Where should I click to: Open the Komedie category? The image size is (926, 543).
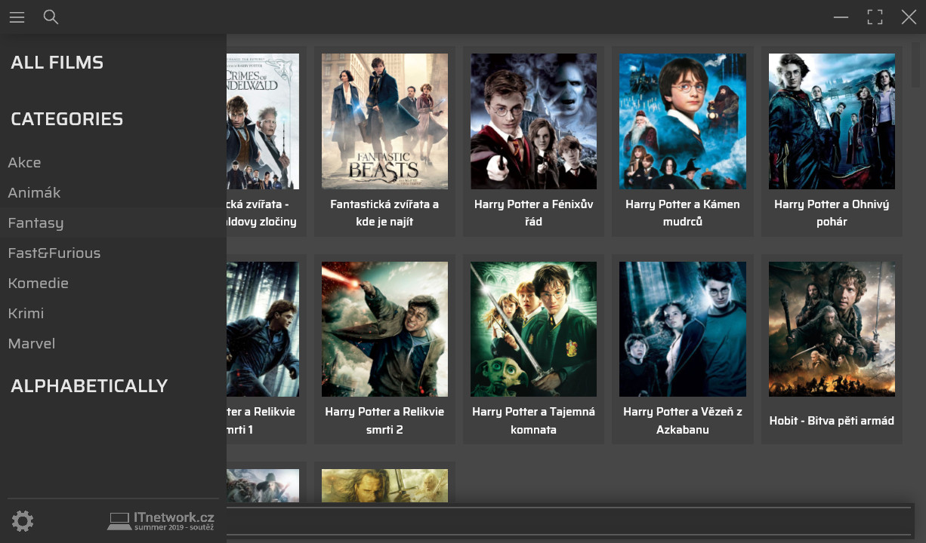click(38, 284)
